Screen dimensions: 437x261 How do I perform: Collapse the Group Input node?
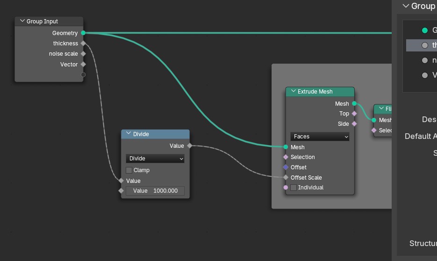coord(22,21)
